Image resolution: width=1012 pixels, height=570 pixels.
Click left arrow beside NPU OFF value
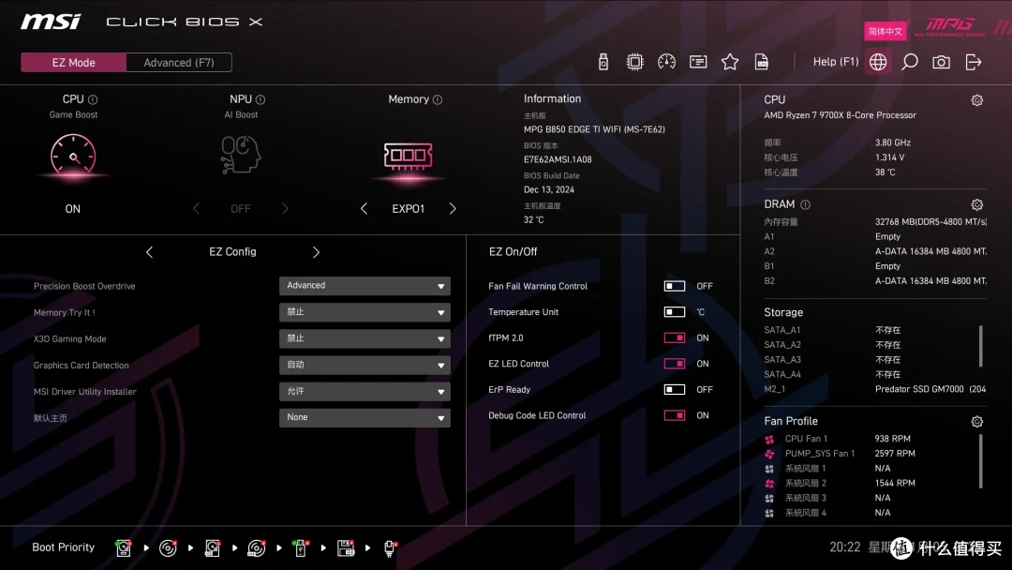(196, 208)
